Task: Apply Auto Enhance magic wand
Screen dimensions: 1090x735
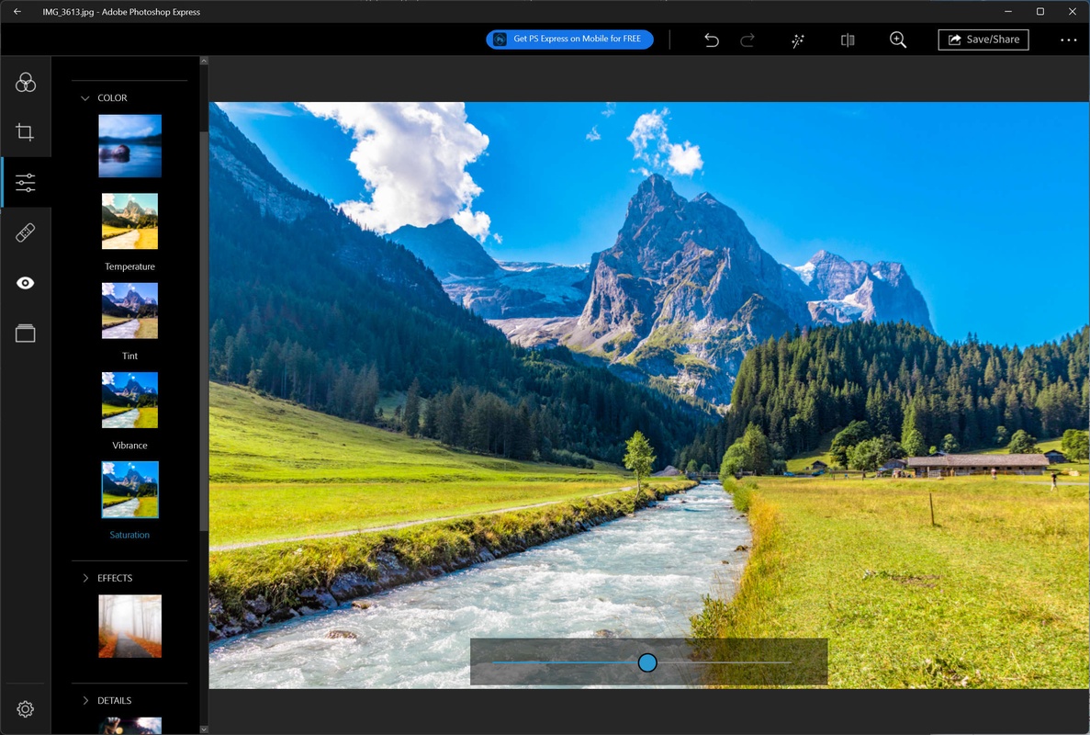Action: pyautogui.click(x=798, y=40)
